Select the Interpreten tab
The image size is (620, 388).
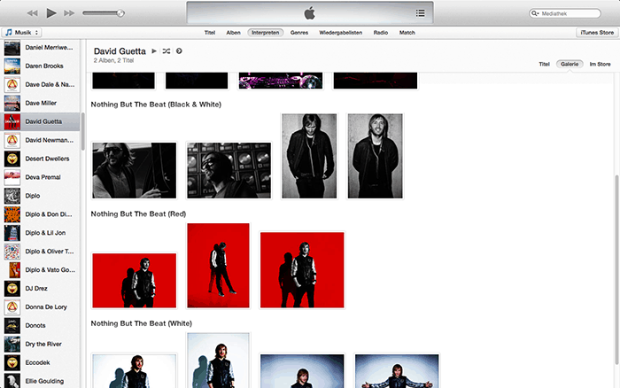click(x=266, y=33)
